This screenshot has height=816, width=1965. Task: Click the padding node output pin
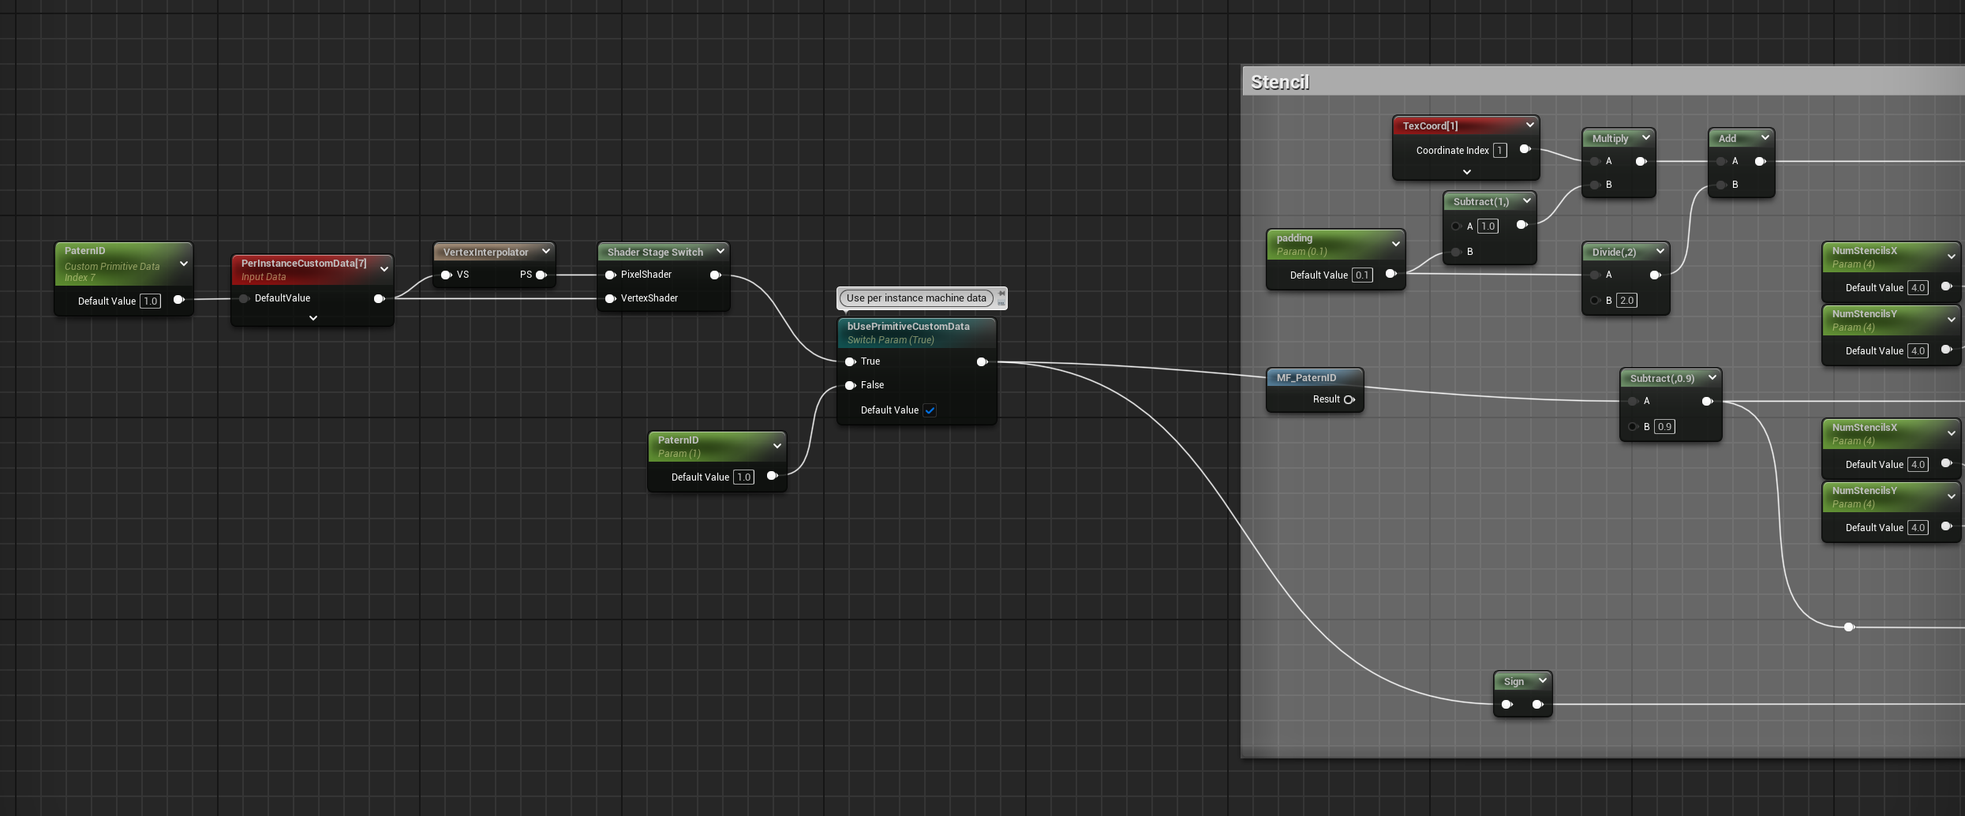pos(1391,274)
